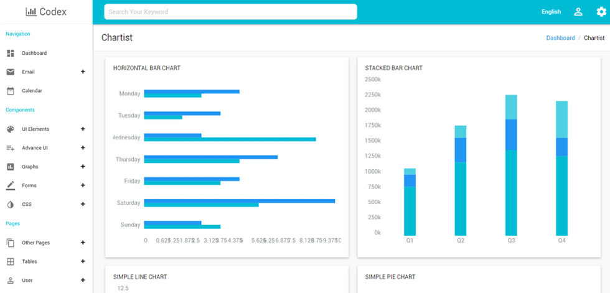The width and height of the screenshot is (610, 293).
Task: Click the UI Elements palette icon
Action: pyautogui.click(x=11, y=129)
